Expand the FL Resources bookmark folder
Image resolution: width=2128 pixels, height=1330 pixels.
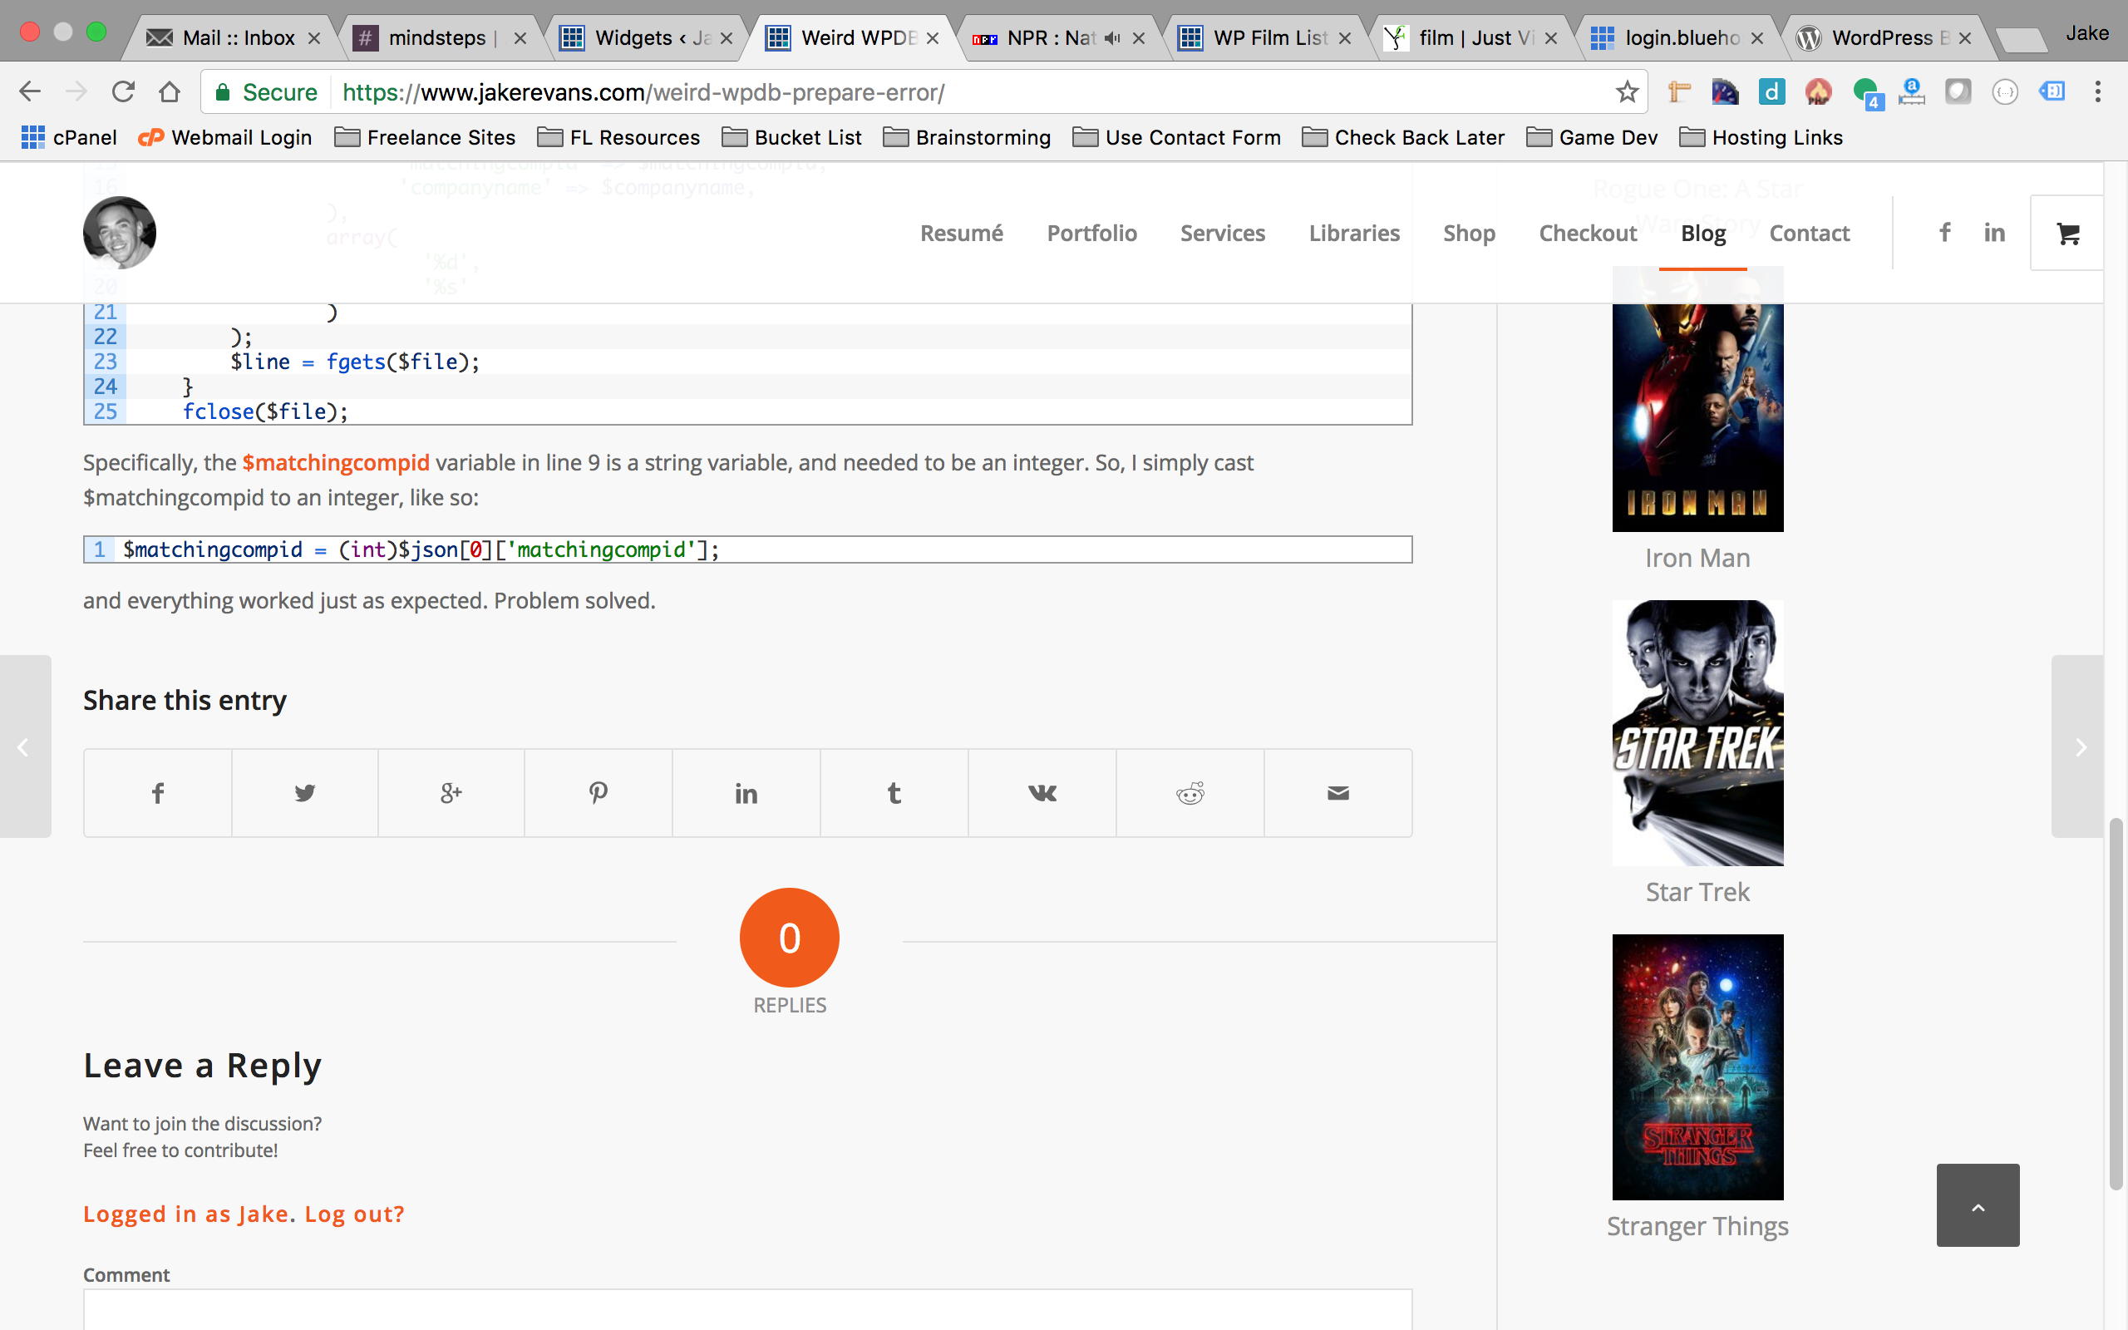pos(618,137)
